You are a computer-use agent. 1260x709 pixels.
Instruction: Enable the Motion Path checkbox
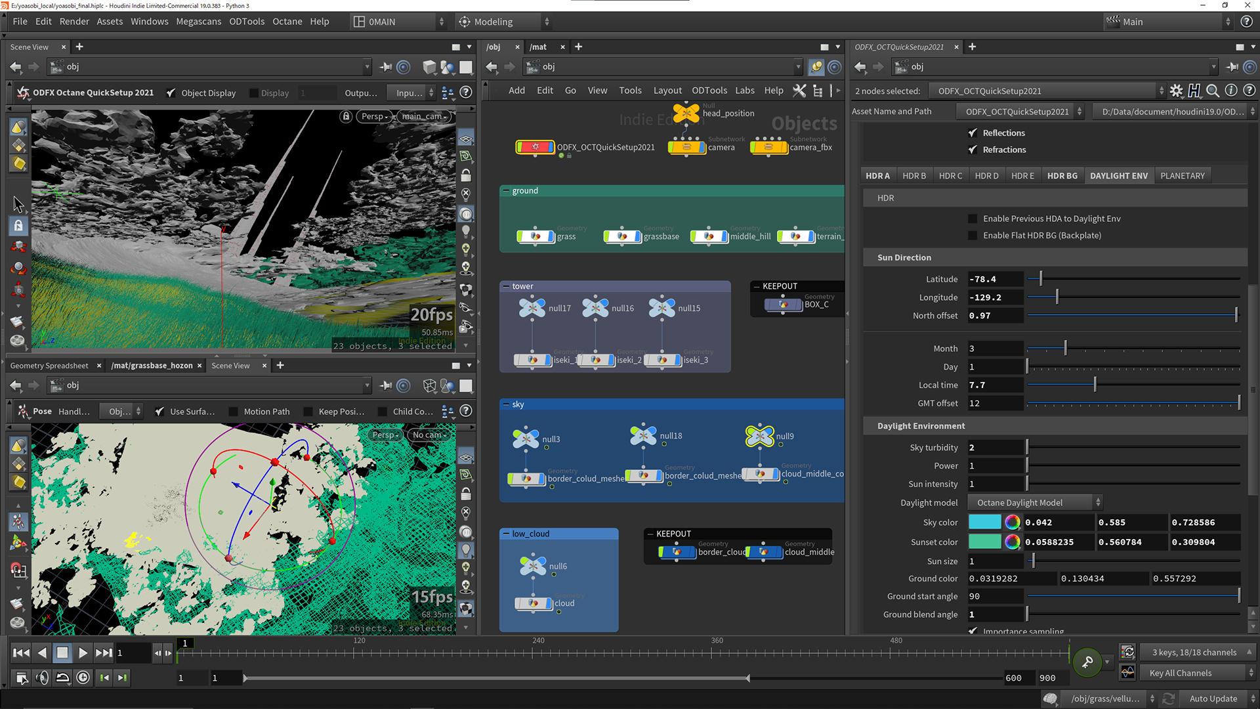233,412
